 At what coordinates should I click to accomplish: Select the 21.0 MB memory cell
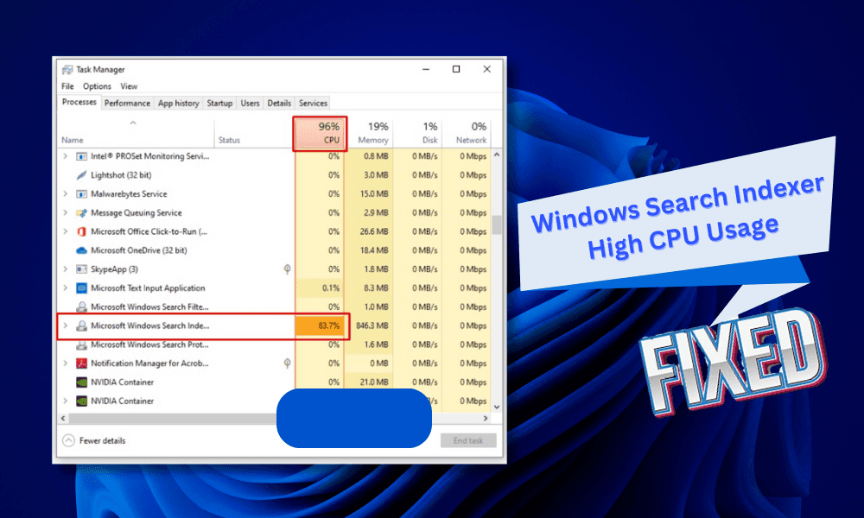(369, 382)
